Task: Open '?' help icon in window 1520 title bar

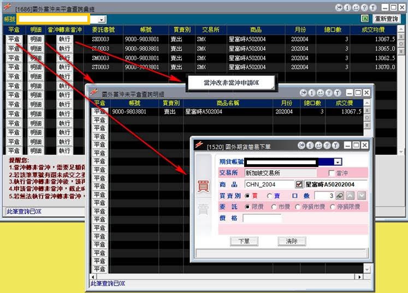Action: point(327,145)
